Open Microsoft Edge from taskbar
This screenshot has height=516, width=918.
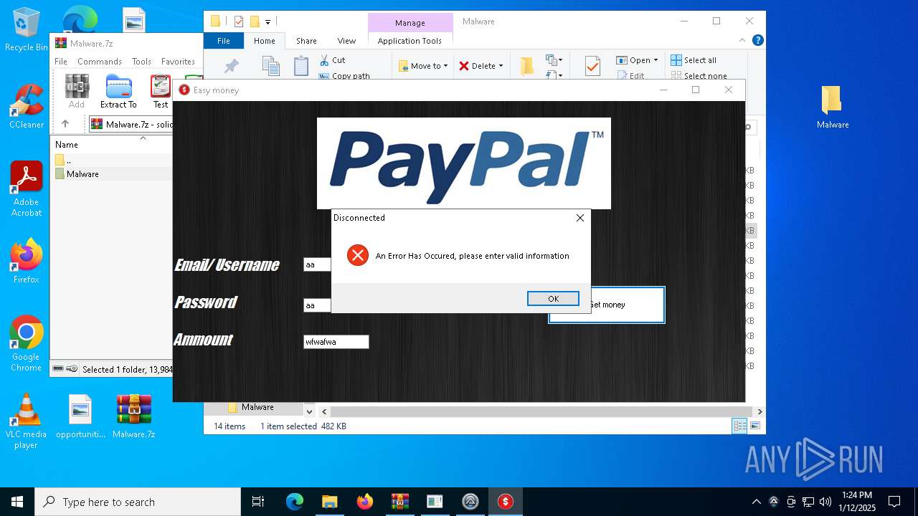click(295, 502)
